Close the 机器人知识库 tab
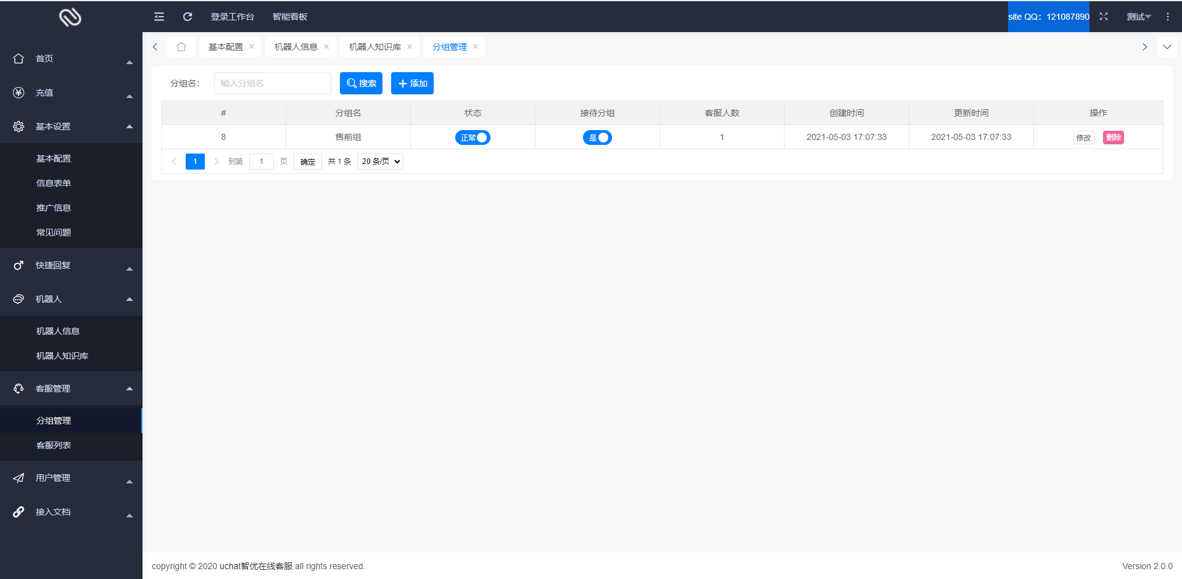This screenshot has width=1182, height=579. (x=410, y=47)
